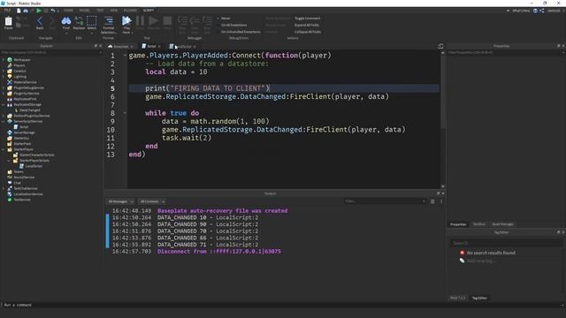
Task: Click the Workspace globe icon in Explorer
Action: [x=10, y=60]
